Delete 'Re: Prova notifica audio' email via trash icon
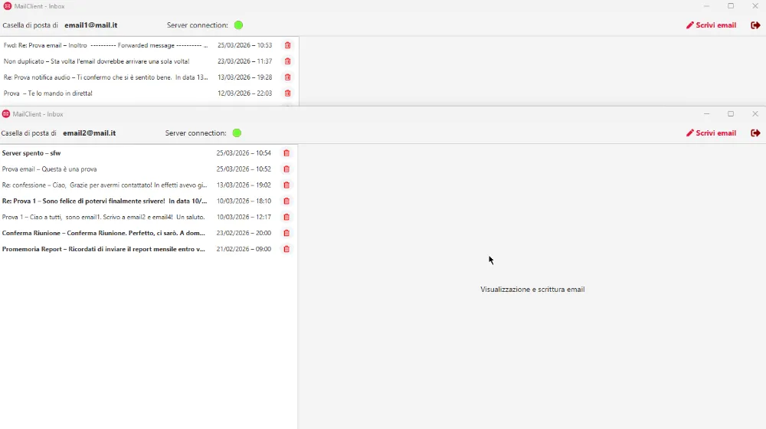This screenshot has width=766, height=429. pos(288,77)
